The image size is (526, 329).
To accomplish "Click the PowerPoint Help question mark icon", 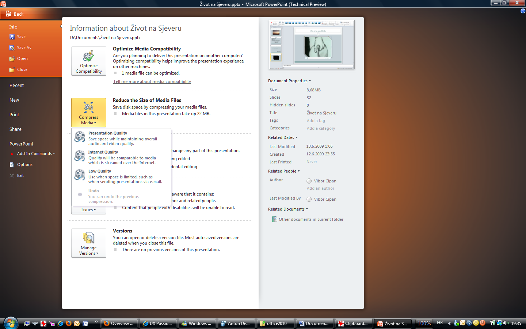I will coord(523,11).
